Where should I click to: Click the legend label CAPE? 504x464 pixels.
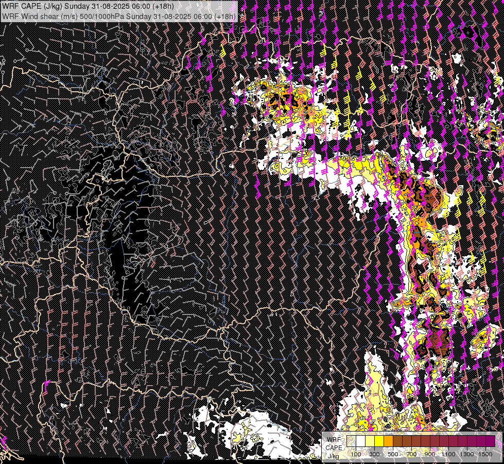point(334,448)
